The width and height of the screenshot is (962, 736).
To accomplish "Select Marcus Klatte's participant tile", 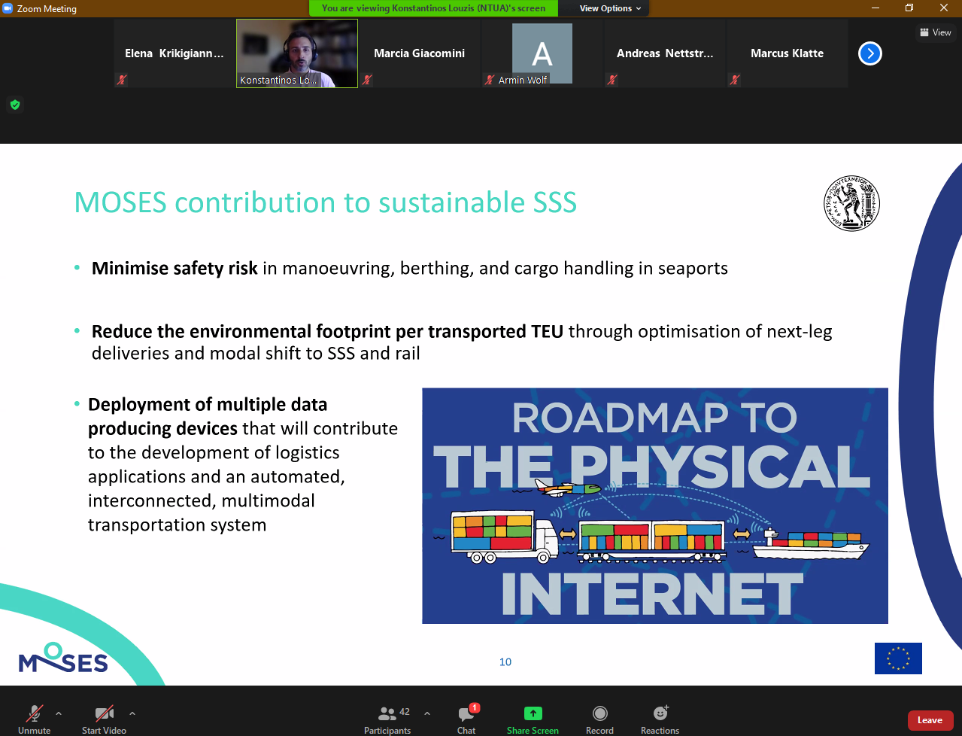I will (788, 53).
